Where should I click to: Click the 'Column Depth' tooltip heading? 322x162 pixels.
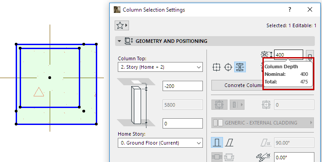(x=281, y=66)
